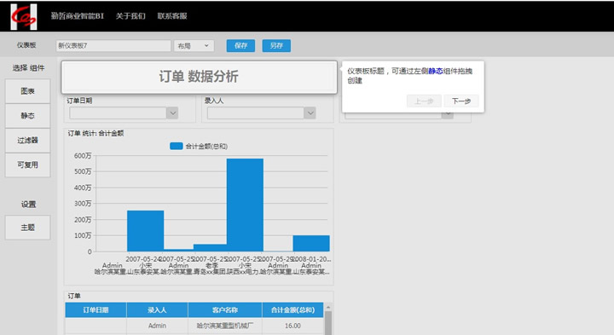Click 勤哲商业智能BI in the header
Screen dimensions: 614x335
point(77,16)
